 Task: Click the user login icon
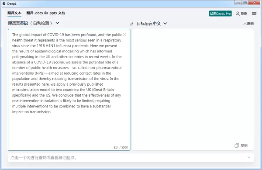click(x=238, y=14)
